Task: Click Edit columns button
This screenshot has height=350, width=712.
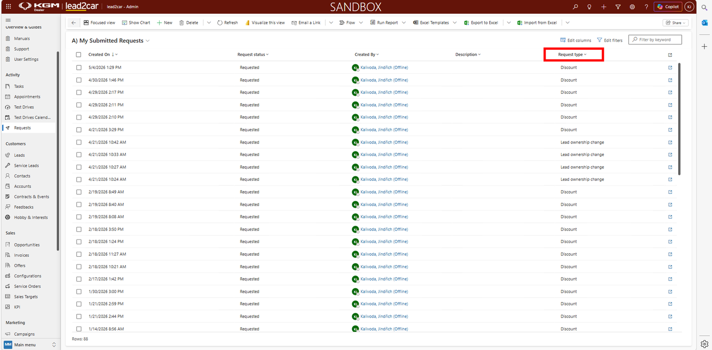Action: click(576, 40)
